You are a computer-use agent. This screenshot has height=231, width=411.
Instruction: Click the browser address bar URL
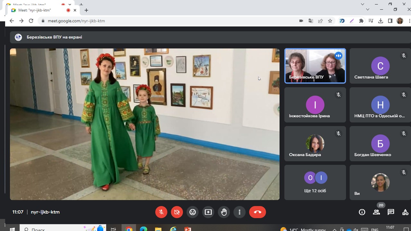pyautogui.click(x=76, y=21)
